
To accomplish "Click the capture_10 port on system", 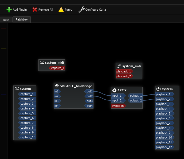I will coord(28,137).
